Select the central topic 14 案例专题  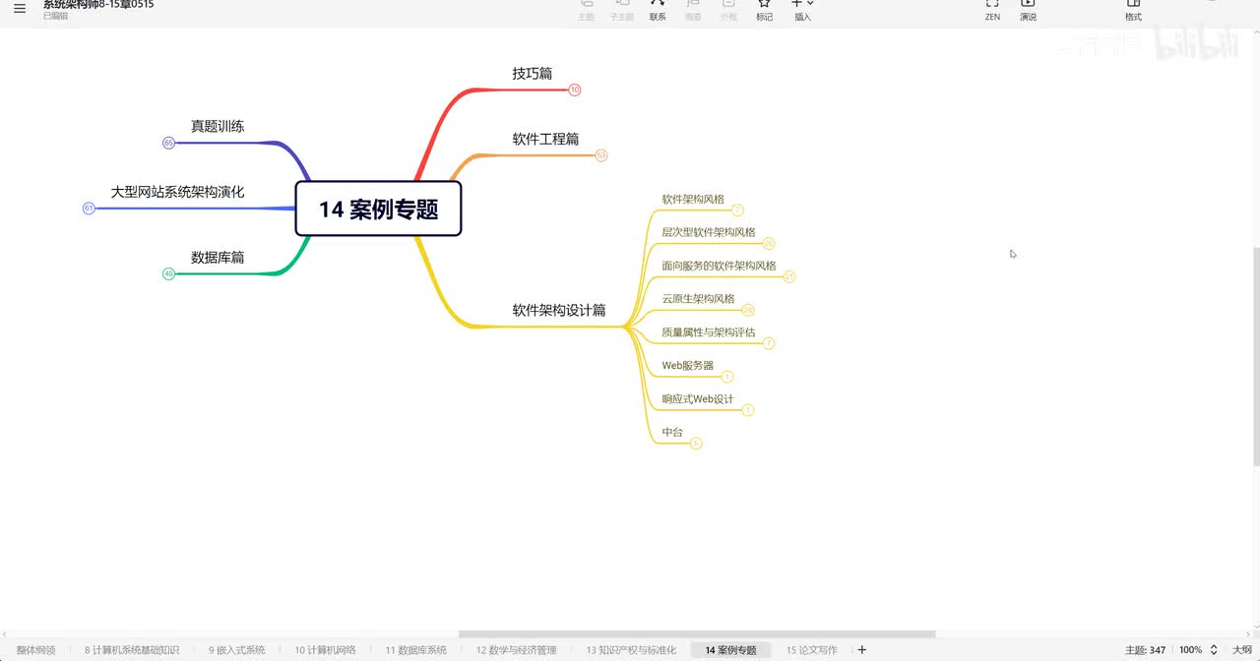click(379, 209)
